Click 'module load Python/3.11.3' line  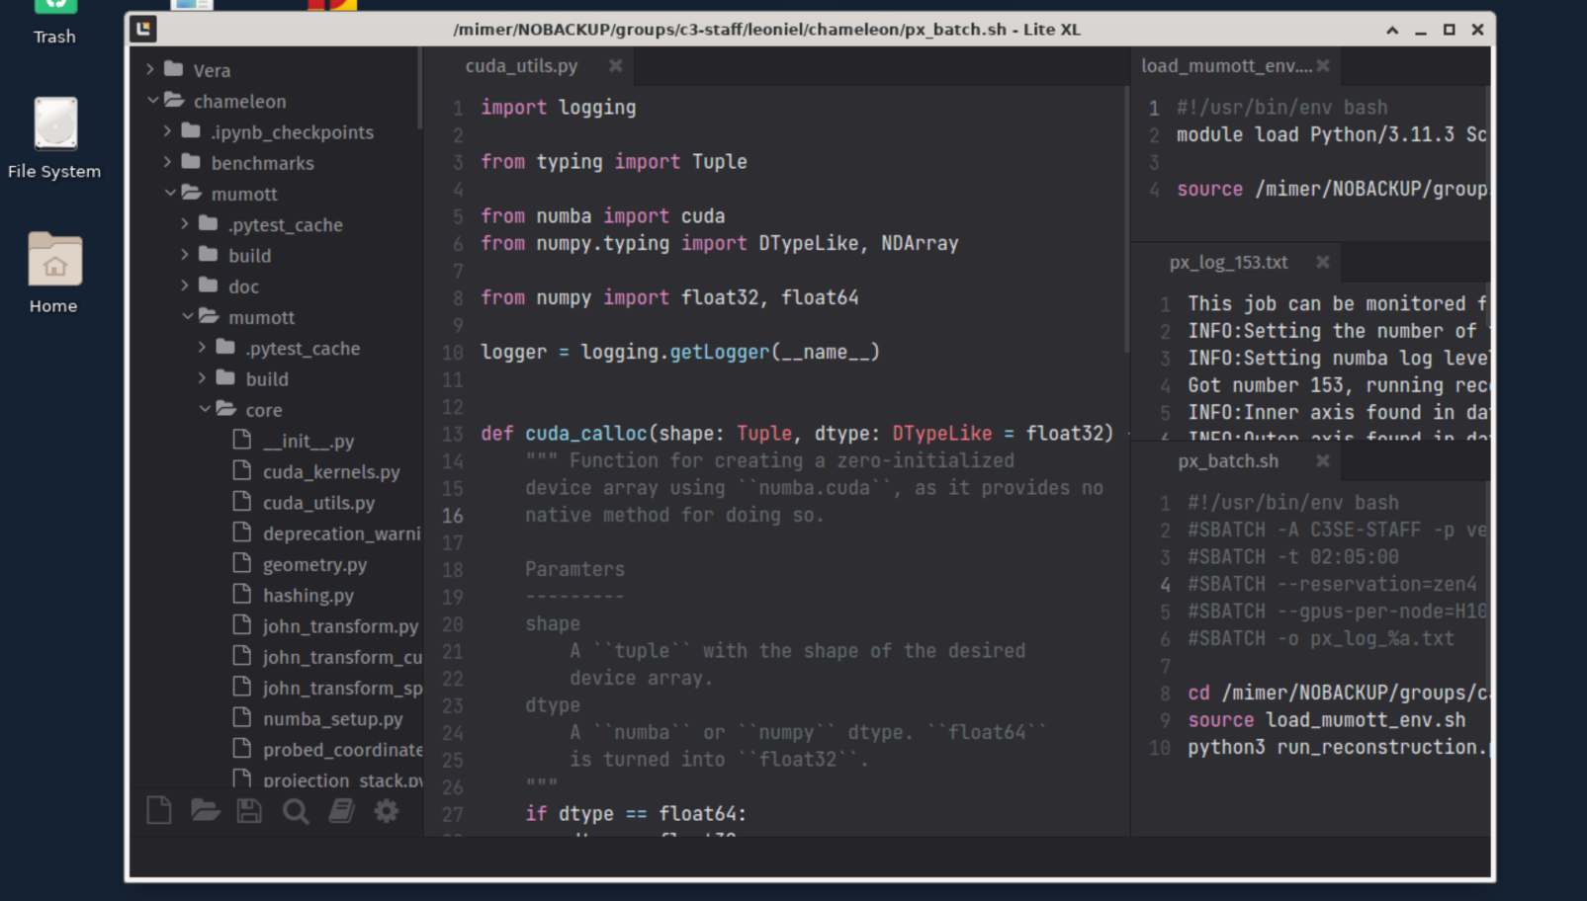1332,134
